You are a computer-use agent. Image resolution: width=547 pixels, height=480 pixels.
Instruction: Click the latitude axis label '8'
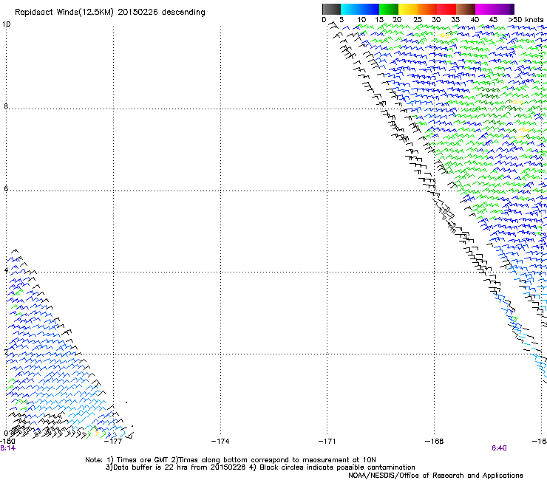(x=6, y=106)
